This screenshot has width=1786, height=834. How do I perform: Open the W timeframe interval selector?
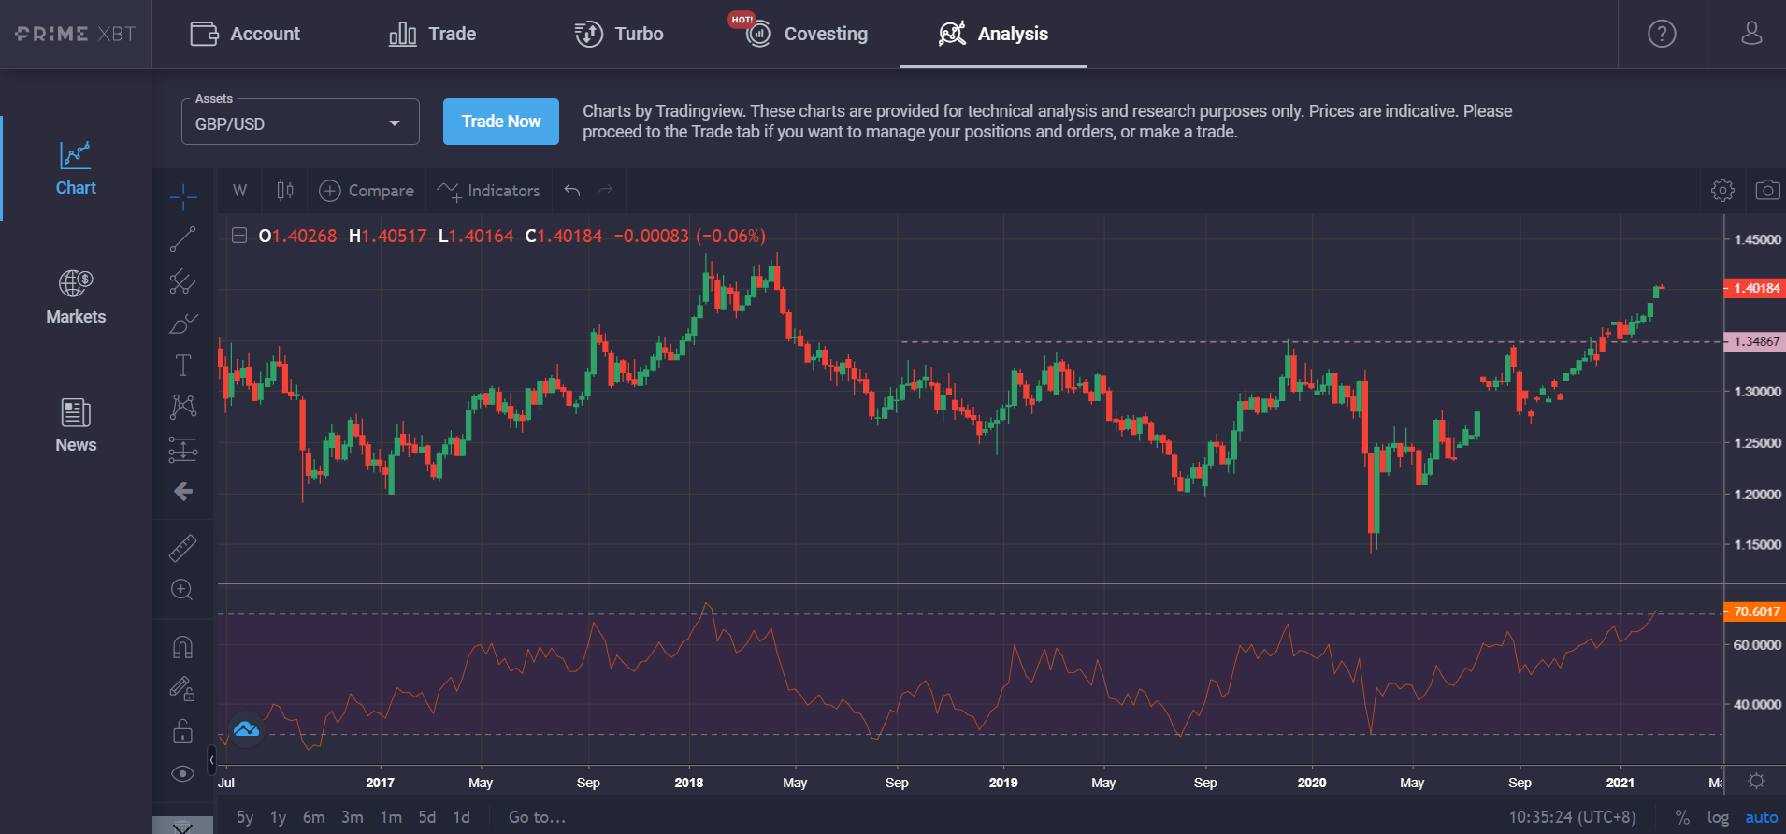click(240, 191)
